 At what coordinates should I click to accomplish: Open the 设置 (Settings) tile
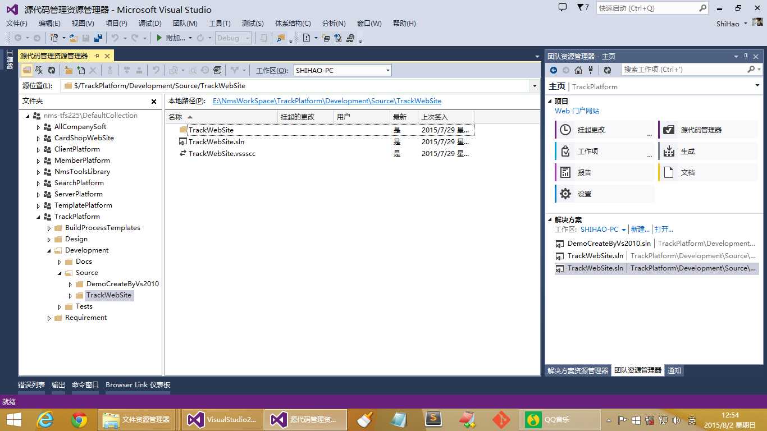[x=604, y=194]
